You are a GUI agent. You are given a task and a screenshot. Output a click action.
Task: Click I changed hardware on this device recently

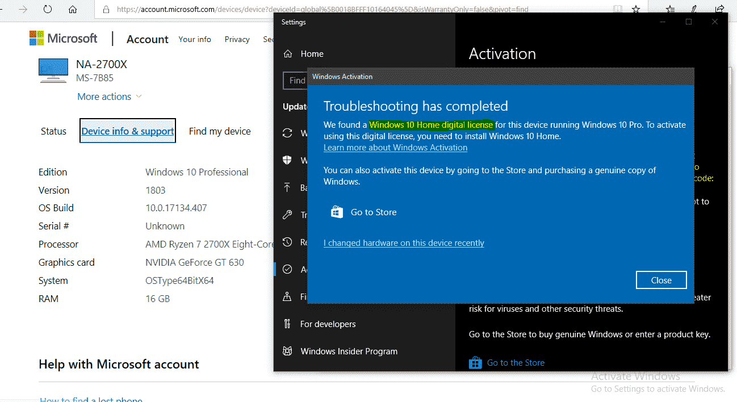(404, 243)
